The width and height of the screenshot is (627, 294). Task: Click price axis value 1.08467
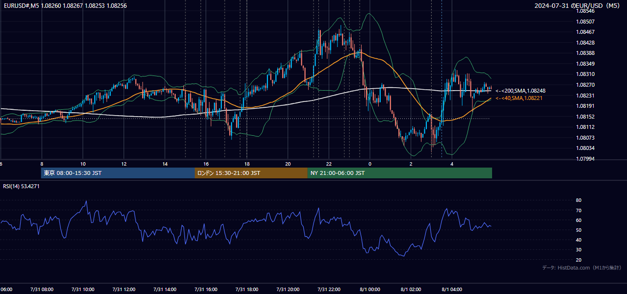coord(585,32)
